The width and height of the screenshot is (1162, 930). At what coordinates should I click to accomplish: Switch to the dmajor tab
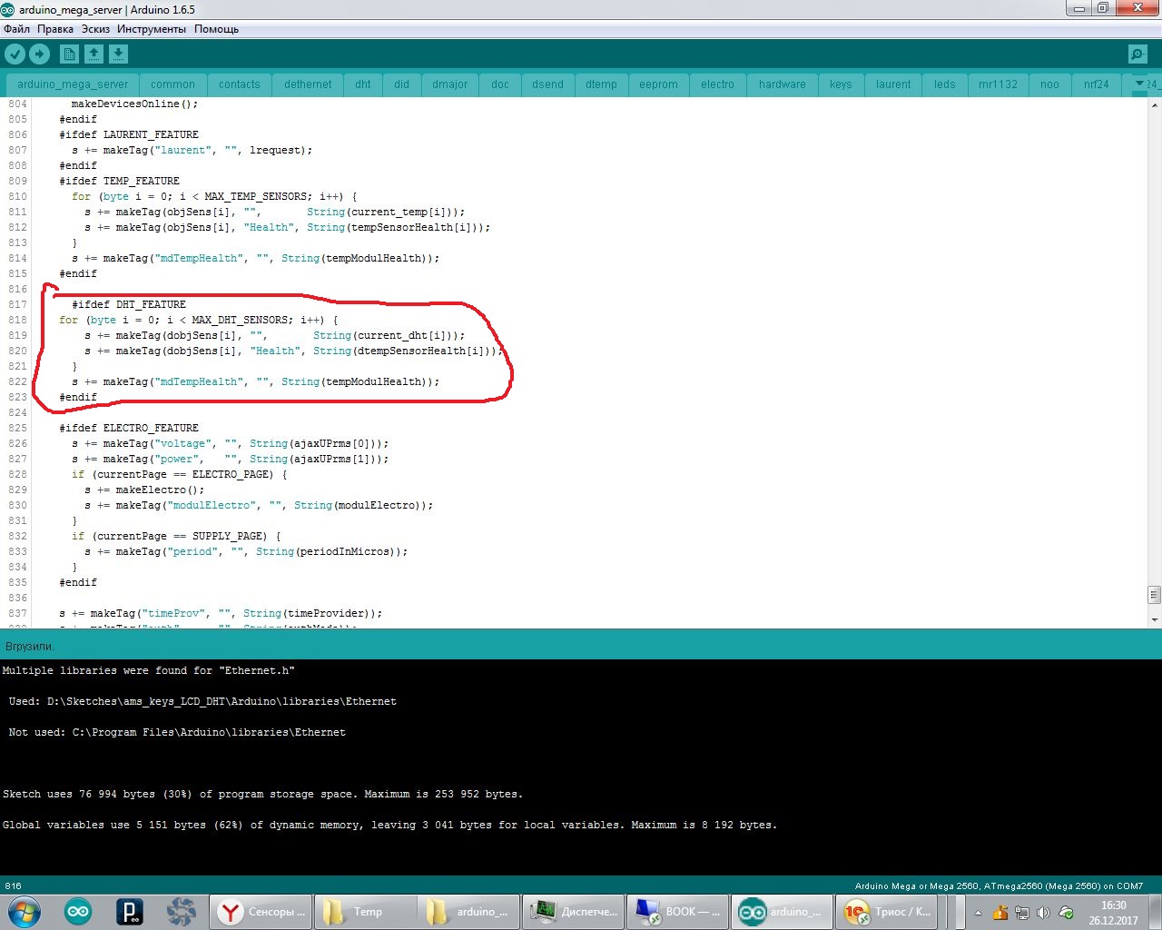point(450,84)
